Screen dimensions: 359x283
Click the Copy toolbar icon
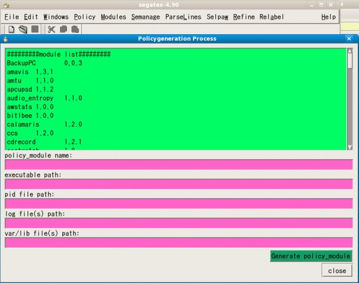[64, 29]
